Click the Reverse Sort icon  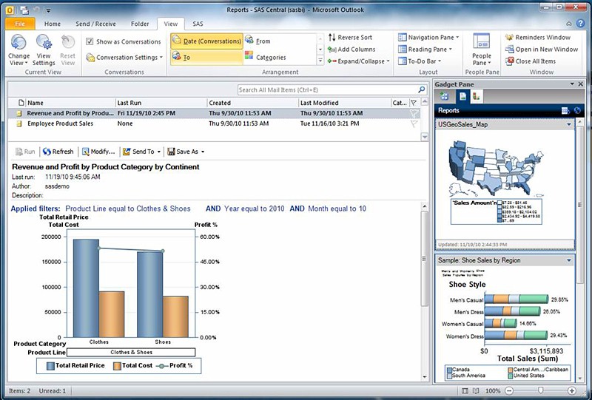click(332, 38)
